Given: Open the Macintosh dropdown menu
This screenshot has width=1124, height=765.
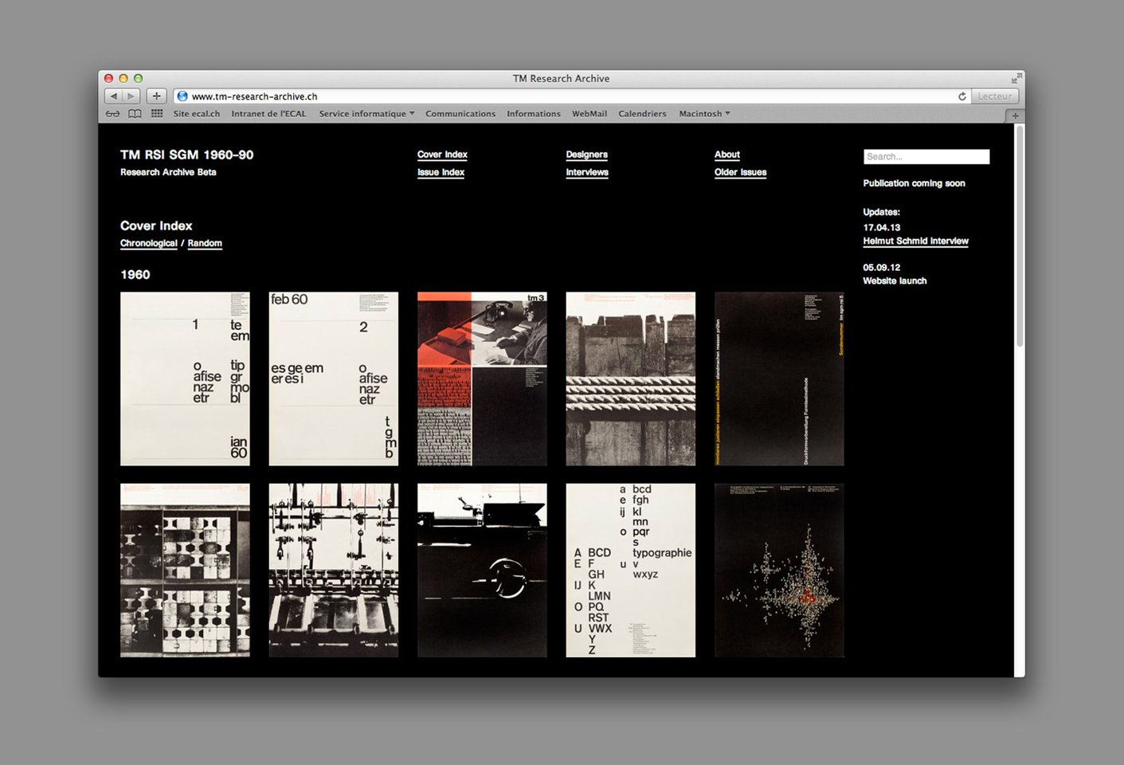Looking at the screenshot, I should [x=703, y=113].
